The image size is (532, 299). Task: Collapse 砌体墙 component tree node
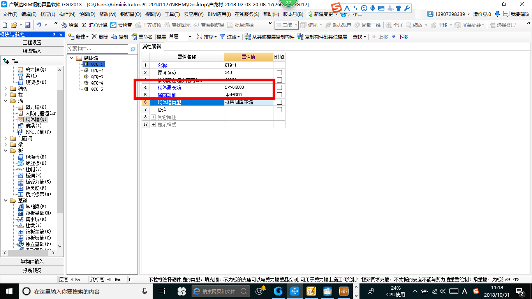(x=71, y=58)
